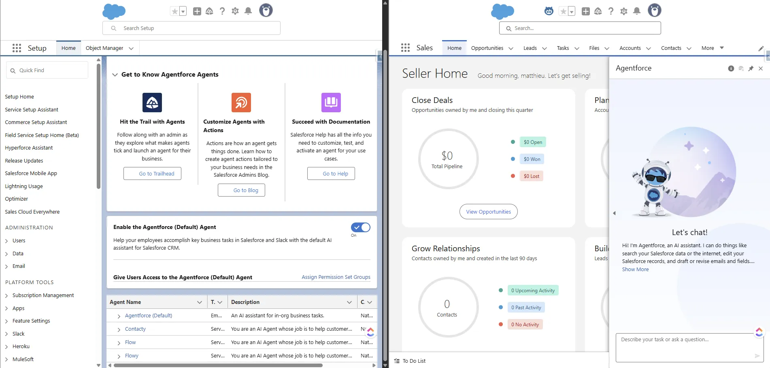The height and width of the screenshot is (368, 770).
Task: Open the App Launcher waffle icon
Action: pyautogui.click(x=405, y=48)
